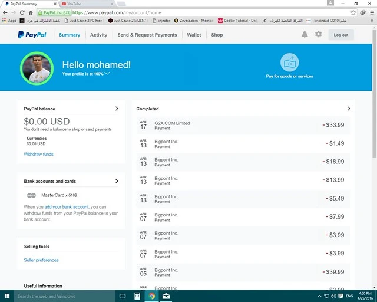Screen dimensions: 377x302
Task: Click the Pay for goods or services icon
Action: 289,63
